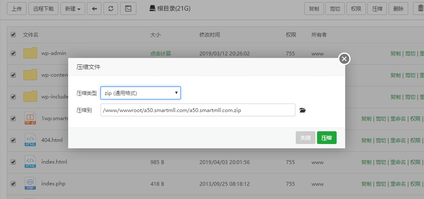
Task: Click the gray 关闭 button
Action: point(306,138)
